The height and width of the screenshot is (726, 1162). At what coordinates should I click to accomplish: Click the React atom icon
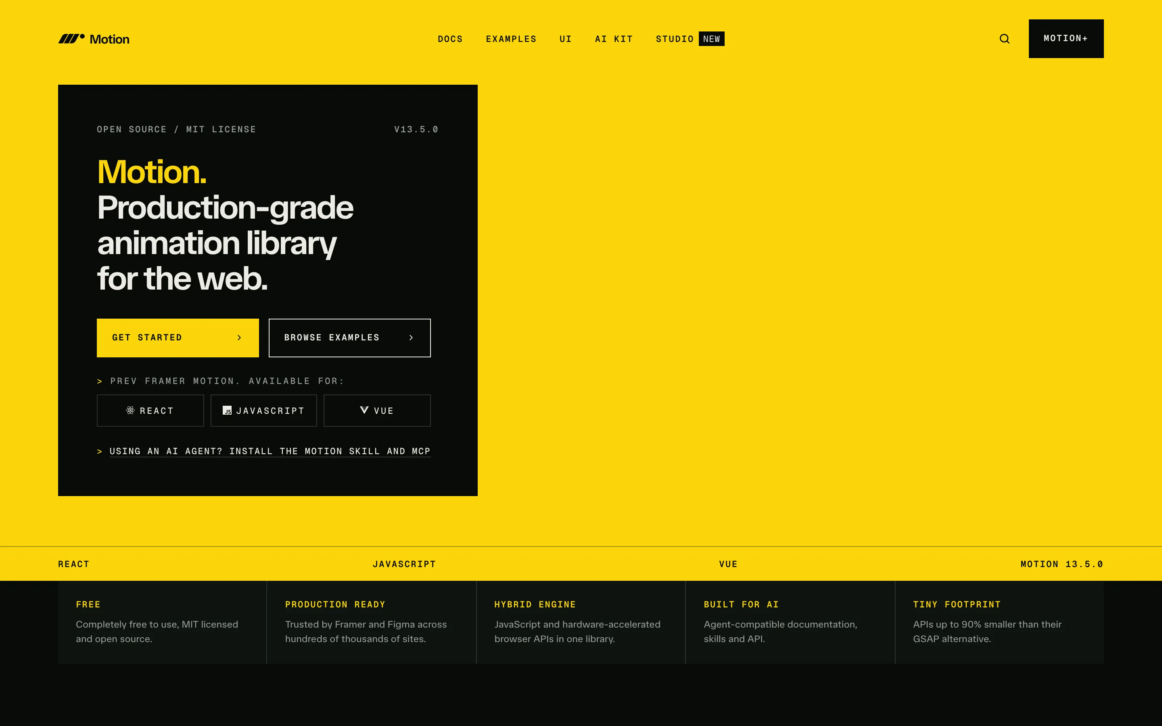(x=130, y=410)
